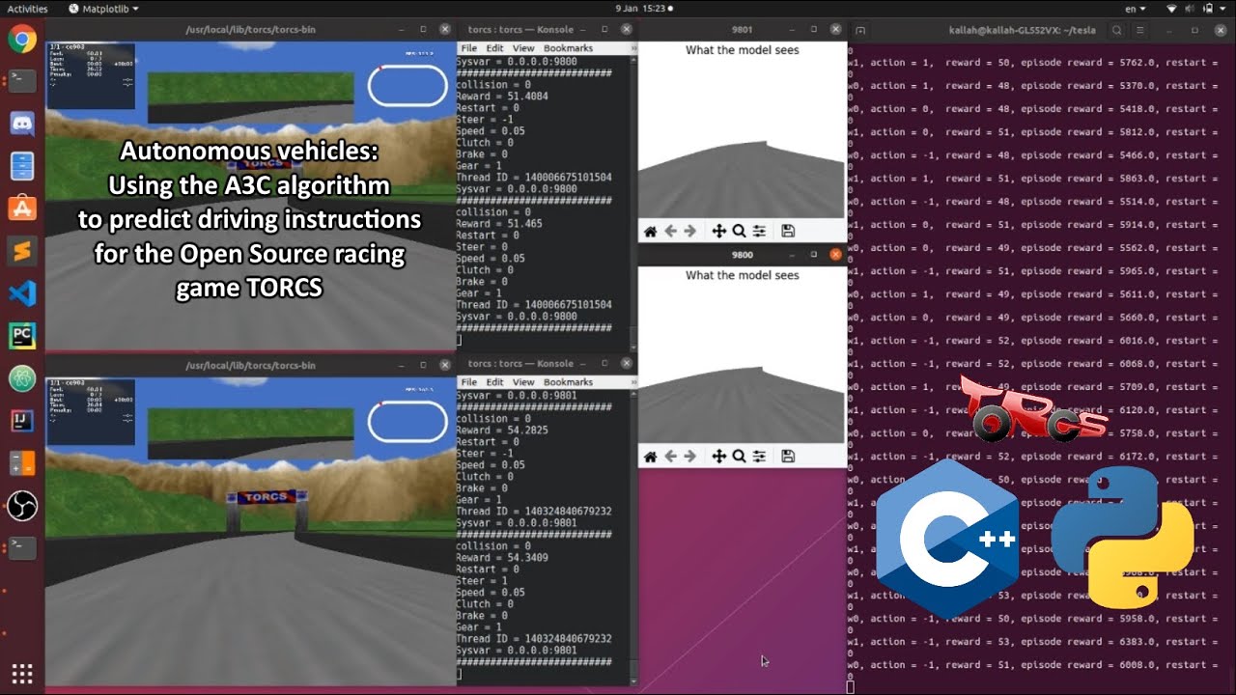Click search icon in tesla terminal header

click(x=1116, y=30)
